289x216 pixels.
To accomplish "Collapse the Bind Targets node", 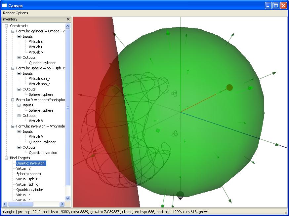I will click(x=6, y=158).
